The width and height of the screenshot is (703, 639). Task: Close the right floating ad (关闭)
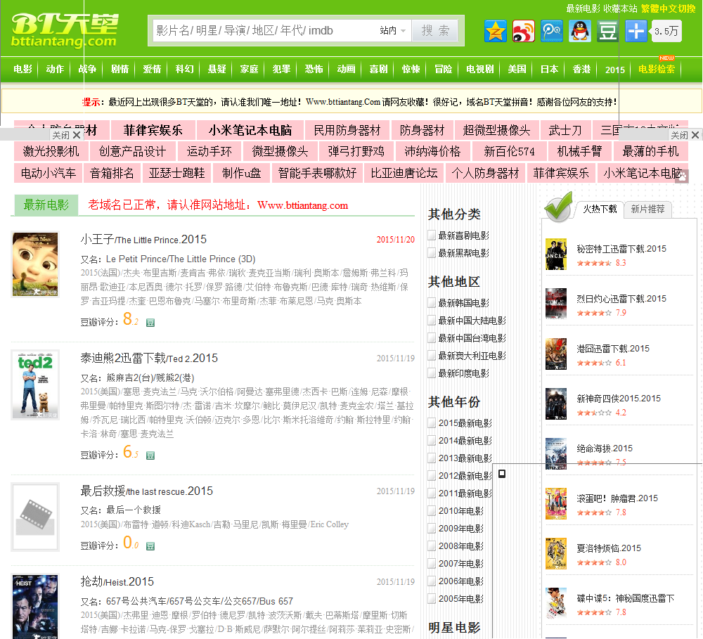(685, 135)
